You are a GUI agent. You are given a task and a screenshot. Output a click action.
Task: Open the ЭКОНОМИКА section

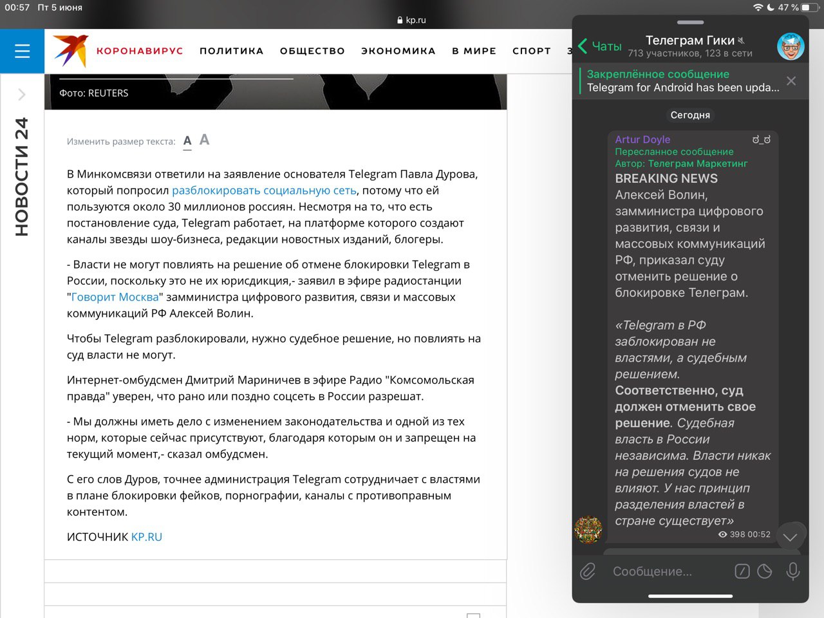tap(398, 51)
